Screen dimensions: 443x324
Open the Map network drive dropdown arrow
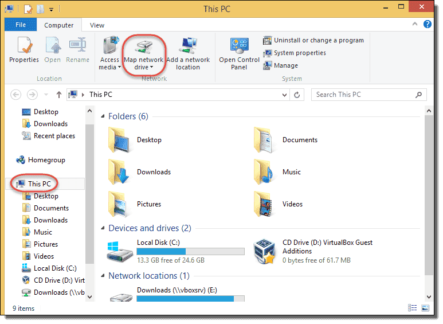click(x=151, y=67)
